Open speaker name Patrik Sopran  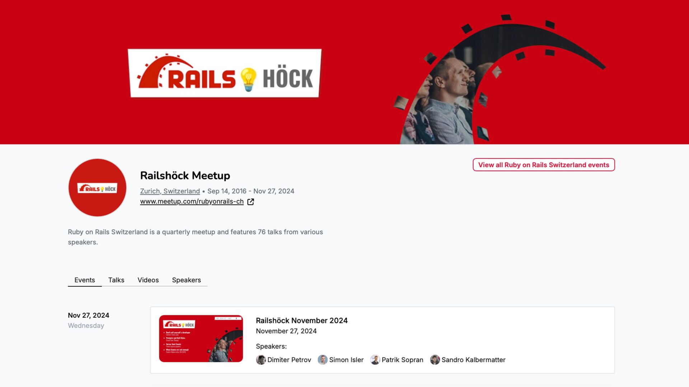pos(402,360)
